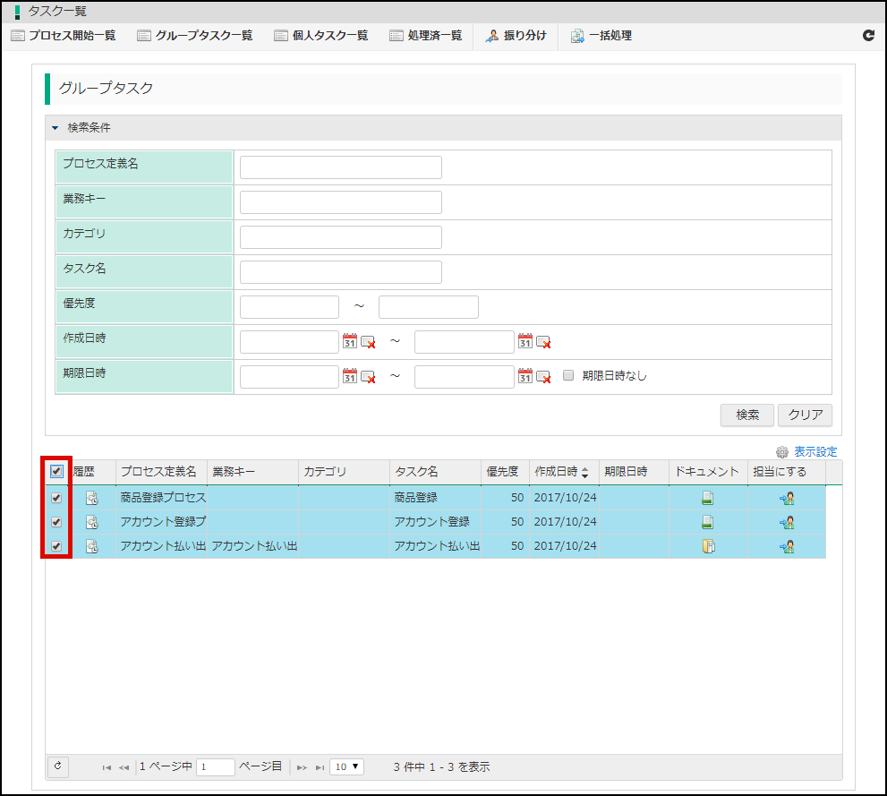887x796 pixels.
Task: Uncheck the 商品登録プロセス row checkbox
Action: (x=57, y=499)
